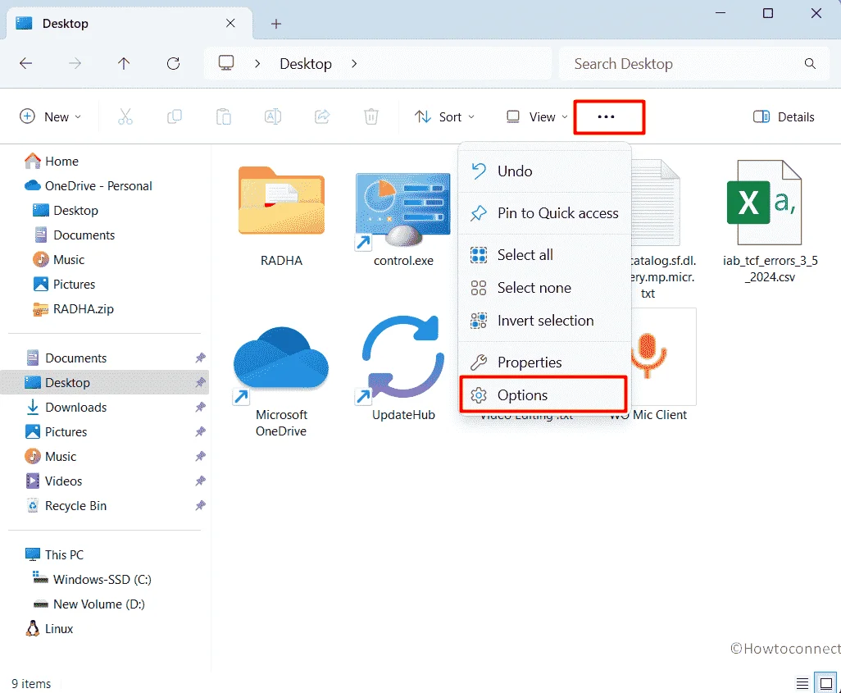
Task: Click the Delete trash icon
Action: coord(370,116)
